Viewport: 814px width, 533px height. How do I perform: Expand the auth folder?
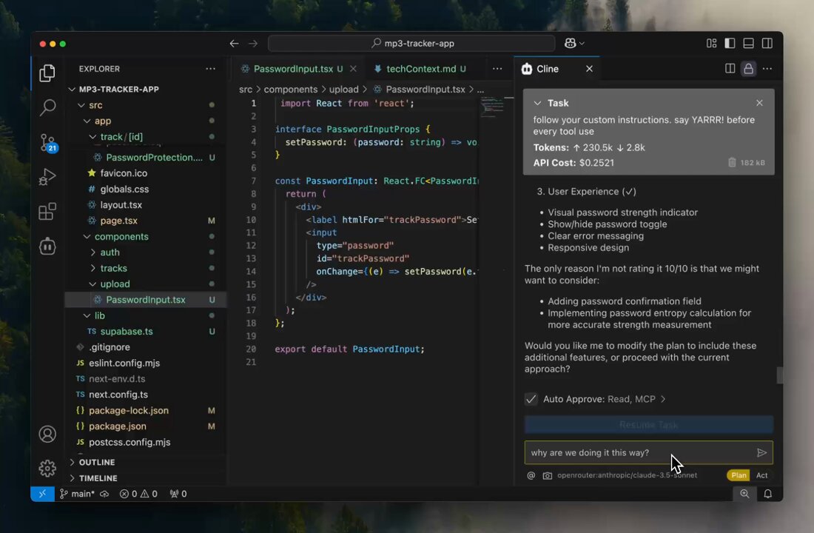93,252
